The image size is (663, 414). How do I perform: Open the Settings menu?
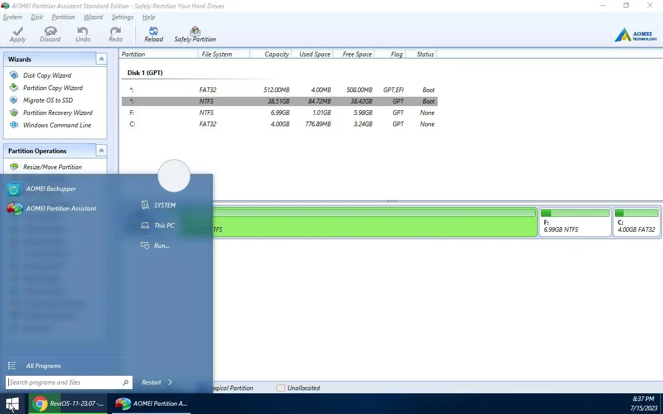click(x=123, y=17)
